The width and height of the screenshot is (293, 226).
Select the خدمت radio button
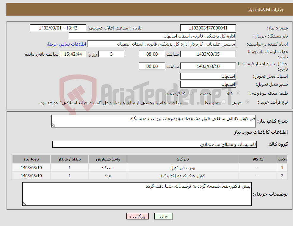coord(217,93)
